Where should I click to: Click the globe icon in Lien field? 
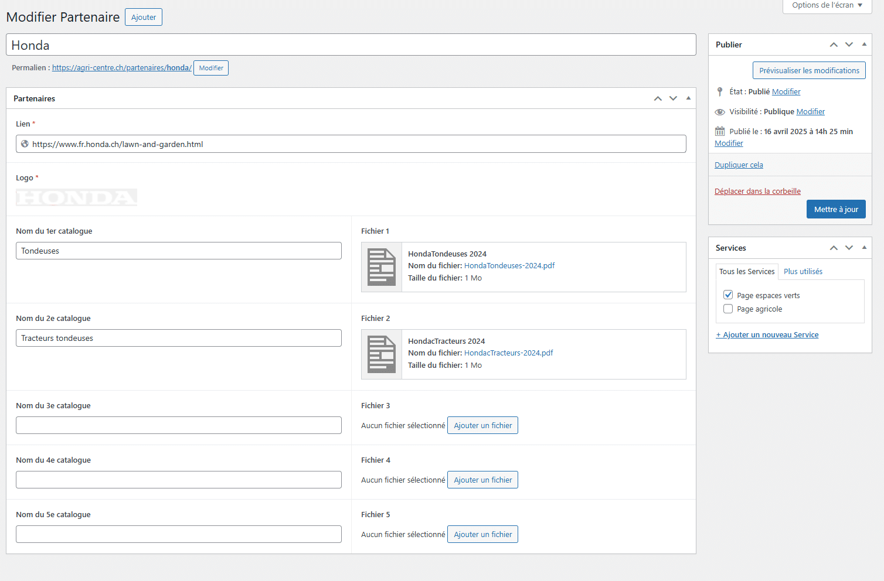click(25, 143)
